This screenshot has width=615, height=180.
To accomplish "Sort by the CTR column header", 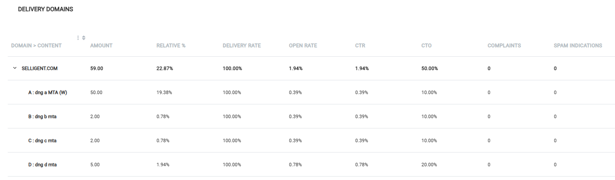I will [360, 46].
